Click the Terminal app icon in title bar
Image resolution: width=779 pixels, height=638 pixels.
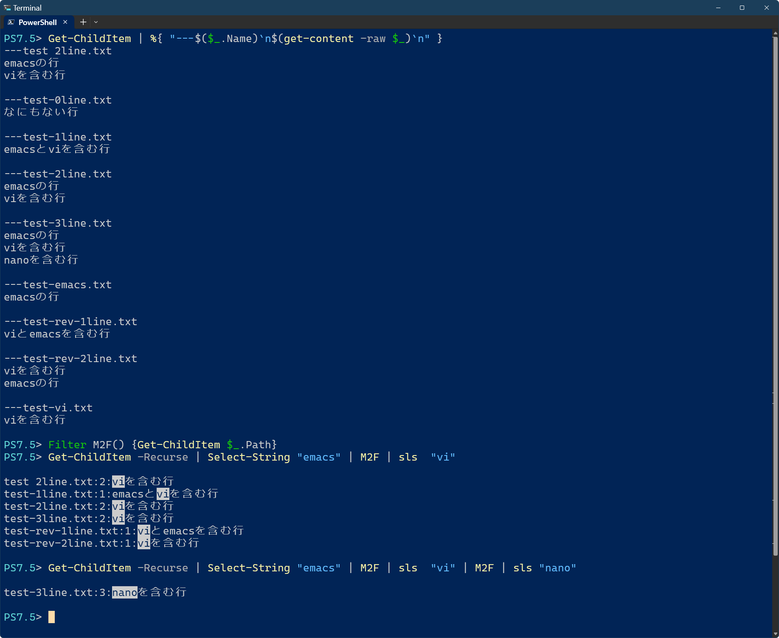click(7, 8)
